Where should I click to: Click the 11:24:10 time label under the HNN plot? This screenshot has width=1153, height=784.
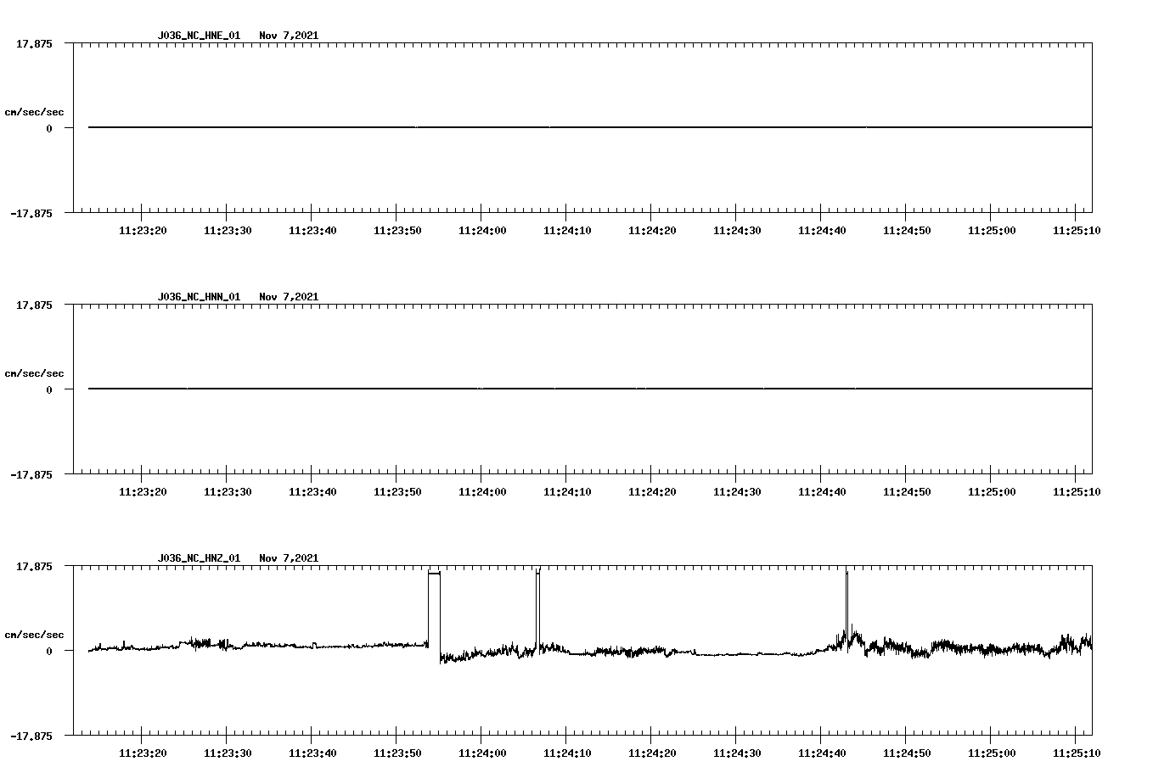coord(566,491)
